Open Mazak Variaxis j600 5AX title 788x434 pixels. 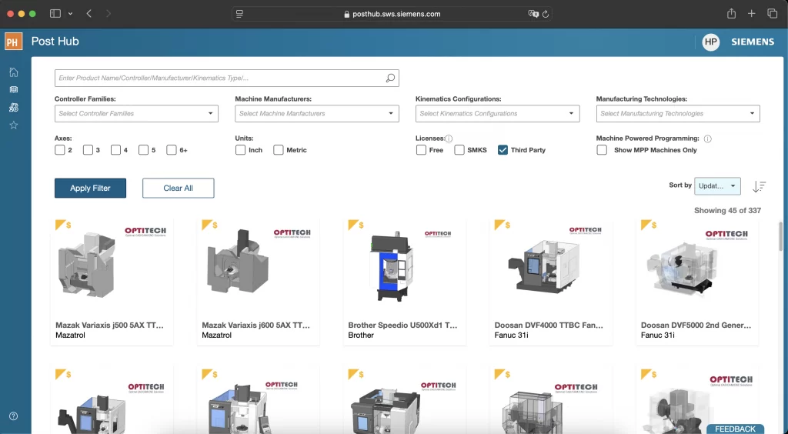[255, 325]
